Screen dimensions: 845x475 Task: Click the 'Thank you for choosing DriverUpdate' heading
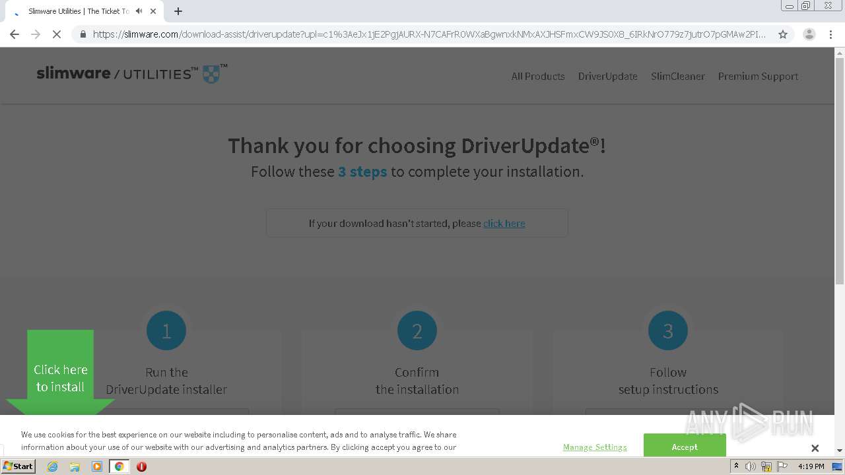tap(417, 145)
